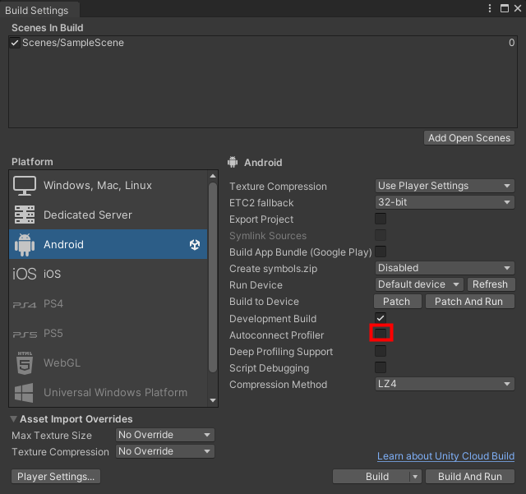Open Asset Import Texture Compression override dropdown

(164, 451)
